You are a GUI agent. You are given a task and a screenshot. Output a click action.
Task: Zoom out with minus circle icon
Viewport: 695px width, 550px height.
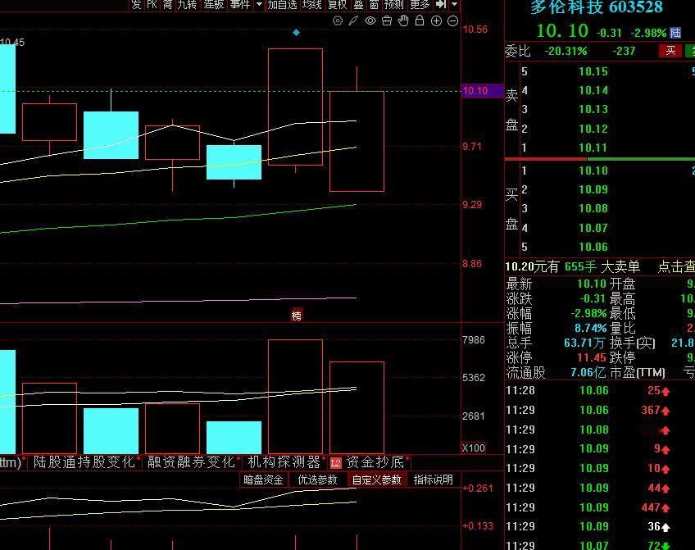tap(452, 20)
